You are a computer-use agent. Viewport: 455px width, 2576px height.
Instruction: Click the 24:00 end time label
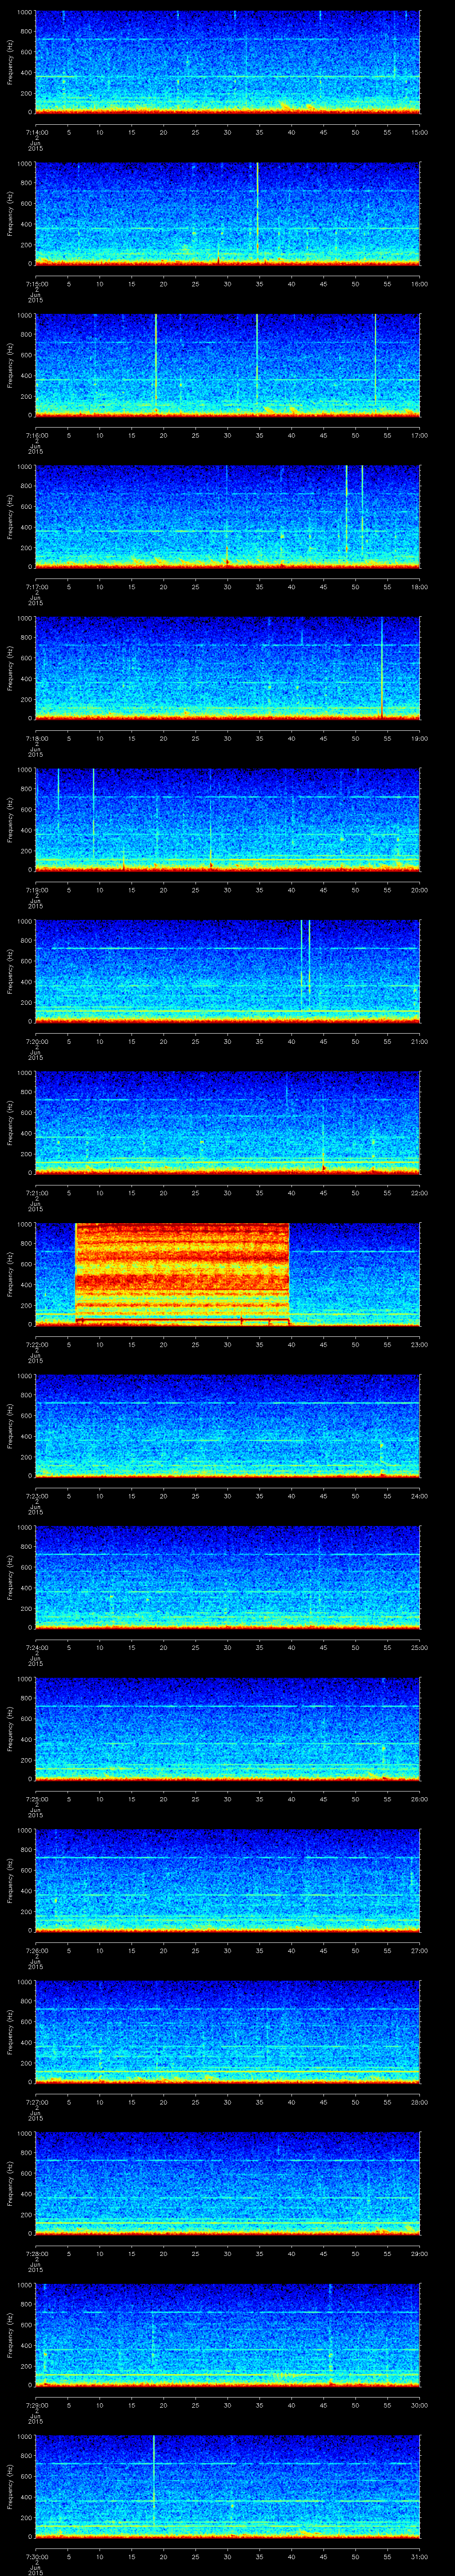419,1495
